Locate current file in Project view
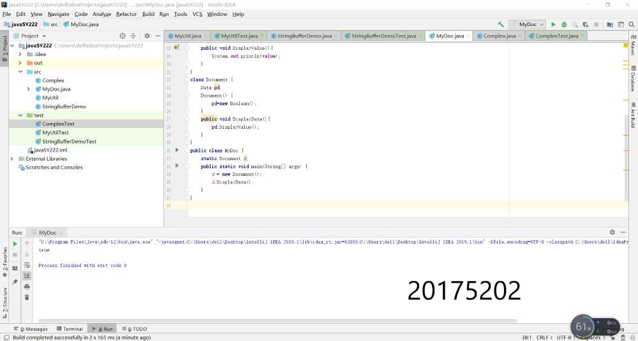 pyautogui.click(x=122, y=36)
